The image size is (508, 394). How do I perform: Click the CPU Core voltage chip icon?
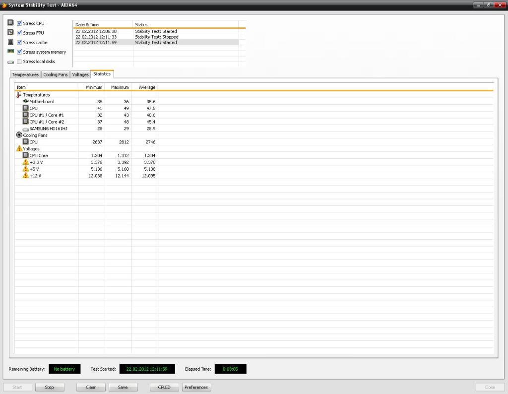(26, 155)
